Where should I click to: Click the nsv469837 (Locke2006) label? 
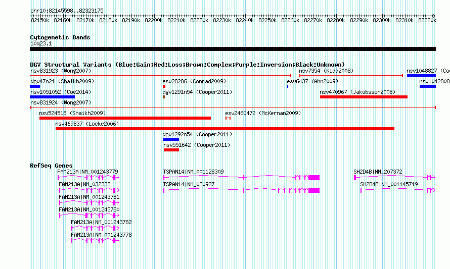87,124
